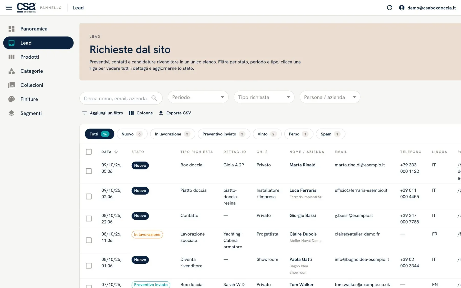
Task: Click the Collezioni gallery icon
Action: (12, 85)
